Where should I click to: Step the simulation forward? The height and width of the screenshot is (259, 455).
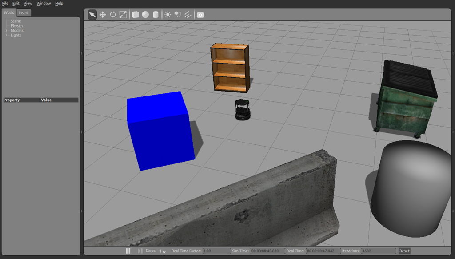point(140,251)
